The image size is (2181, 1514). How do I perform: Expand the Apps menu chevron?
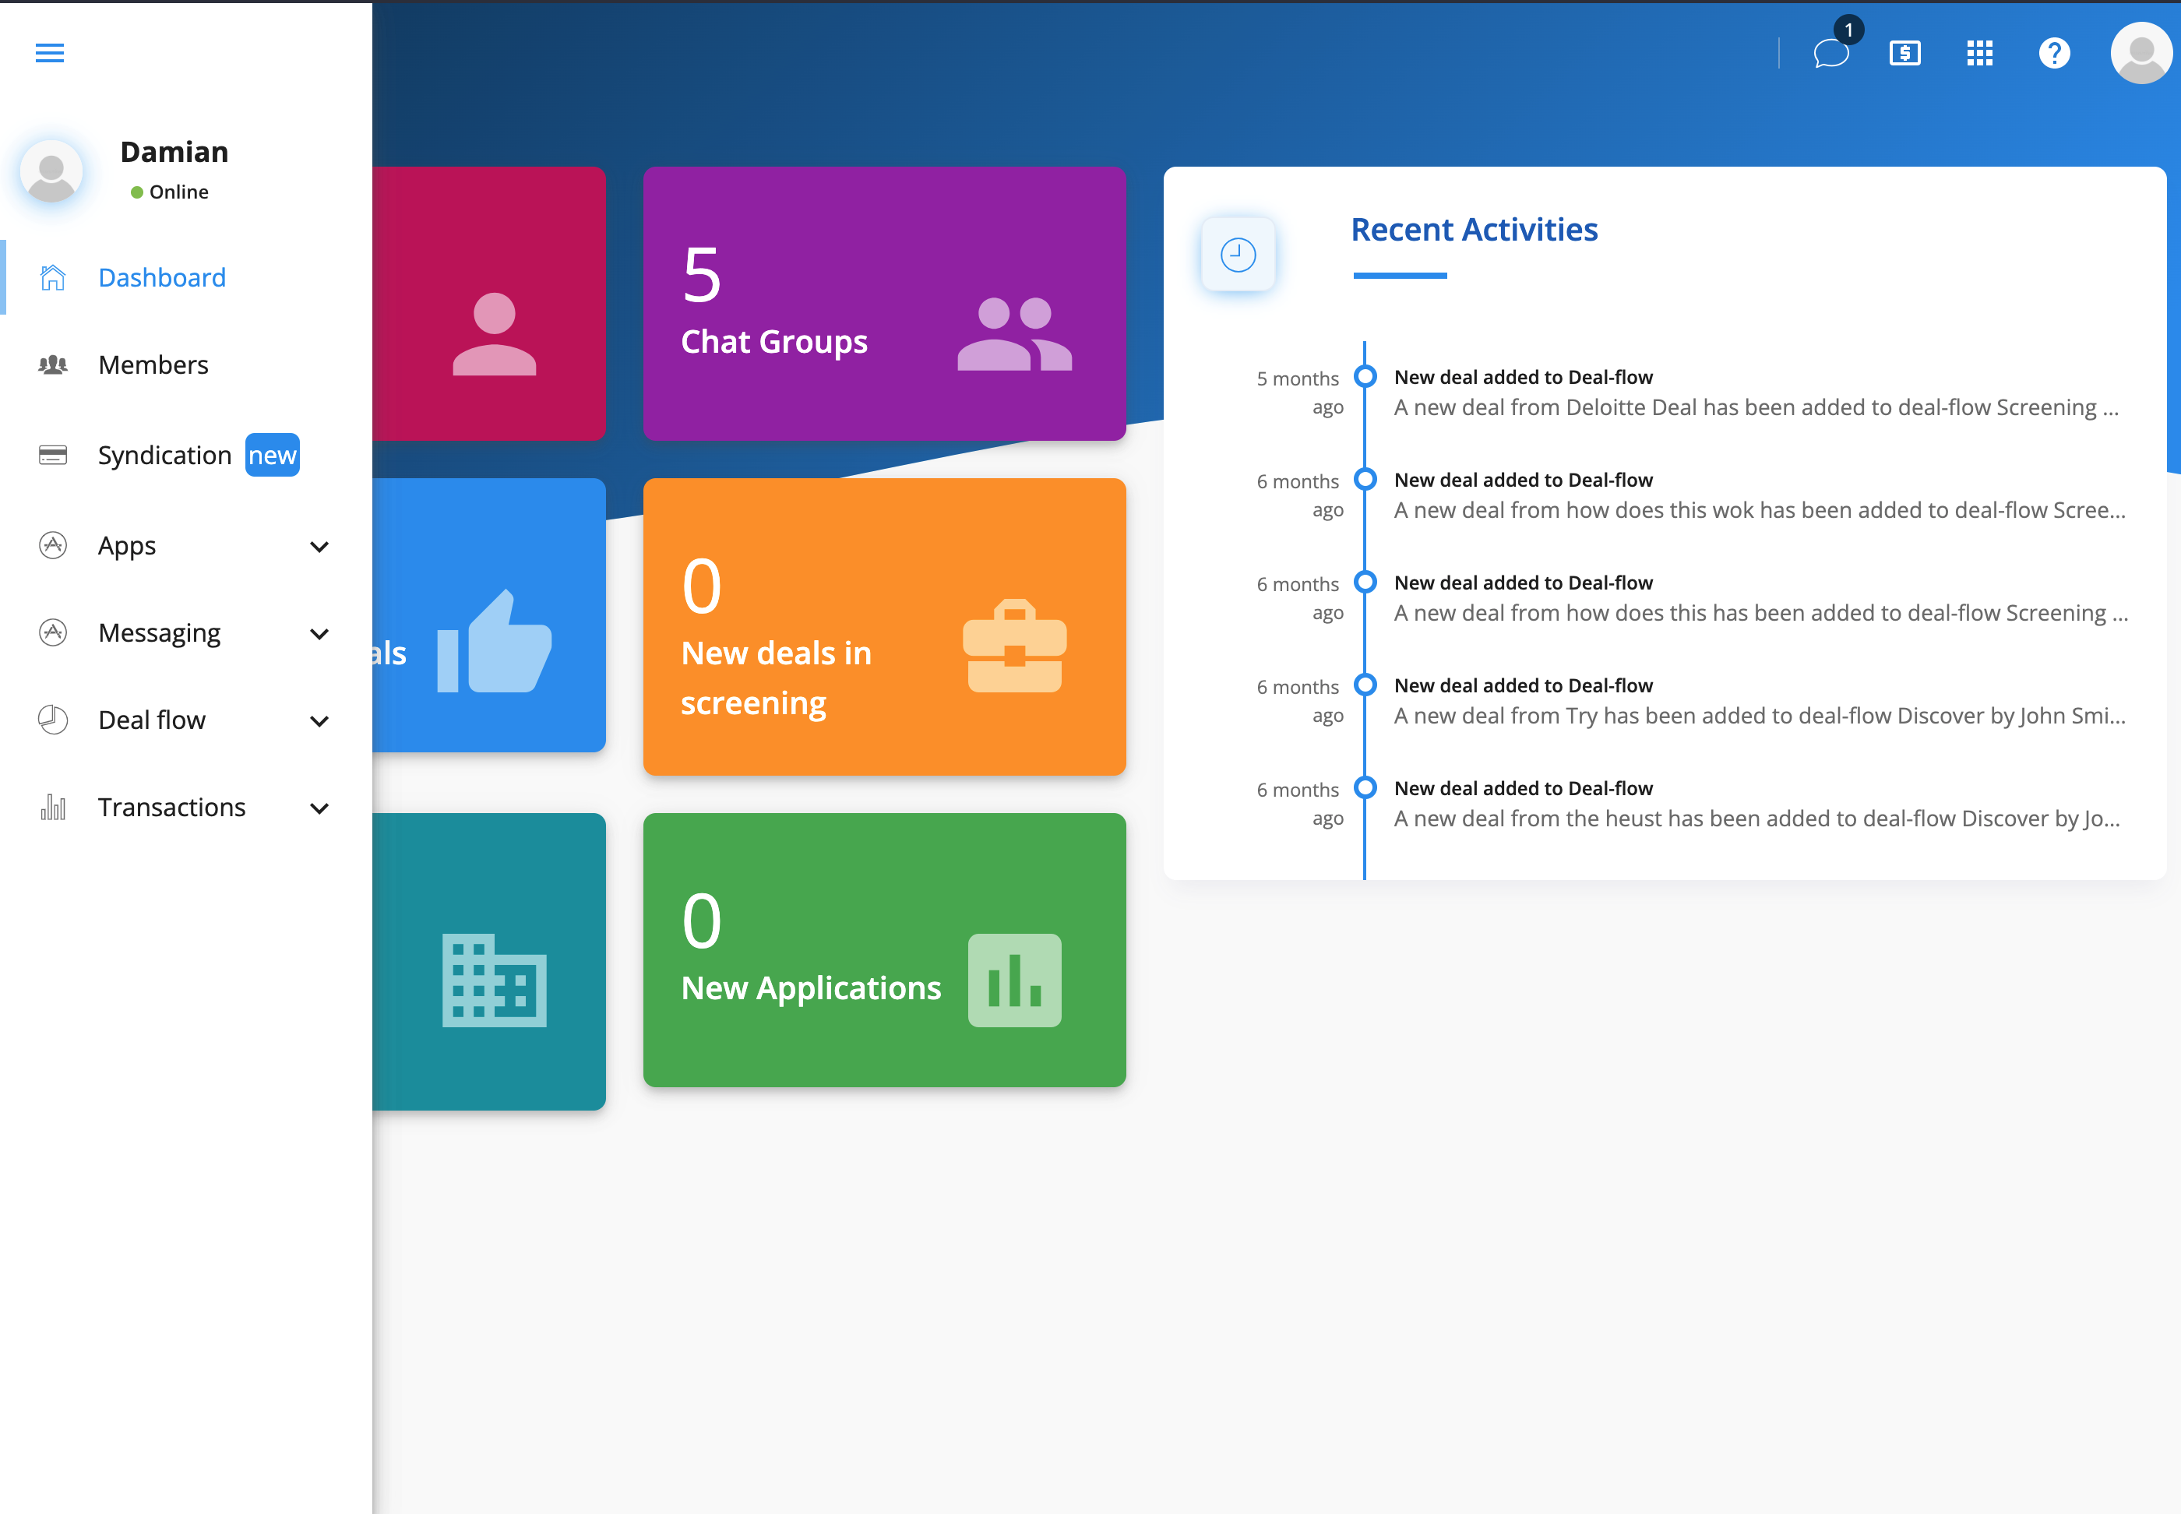(x=319, y=547)
